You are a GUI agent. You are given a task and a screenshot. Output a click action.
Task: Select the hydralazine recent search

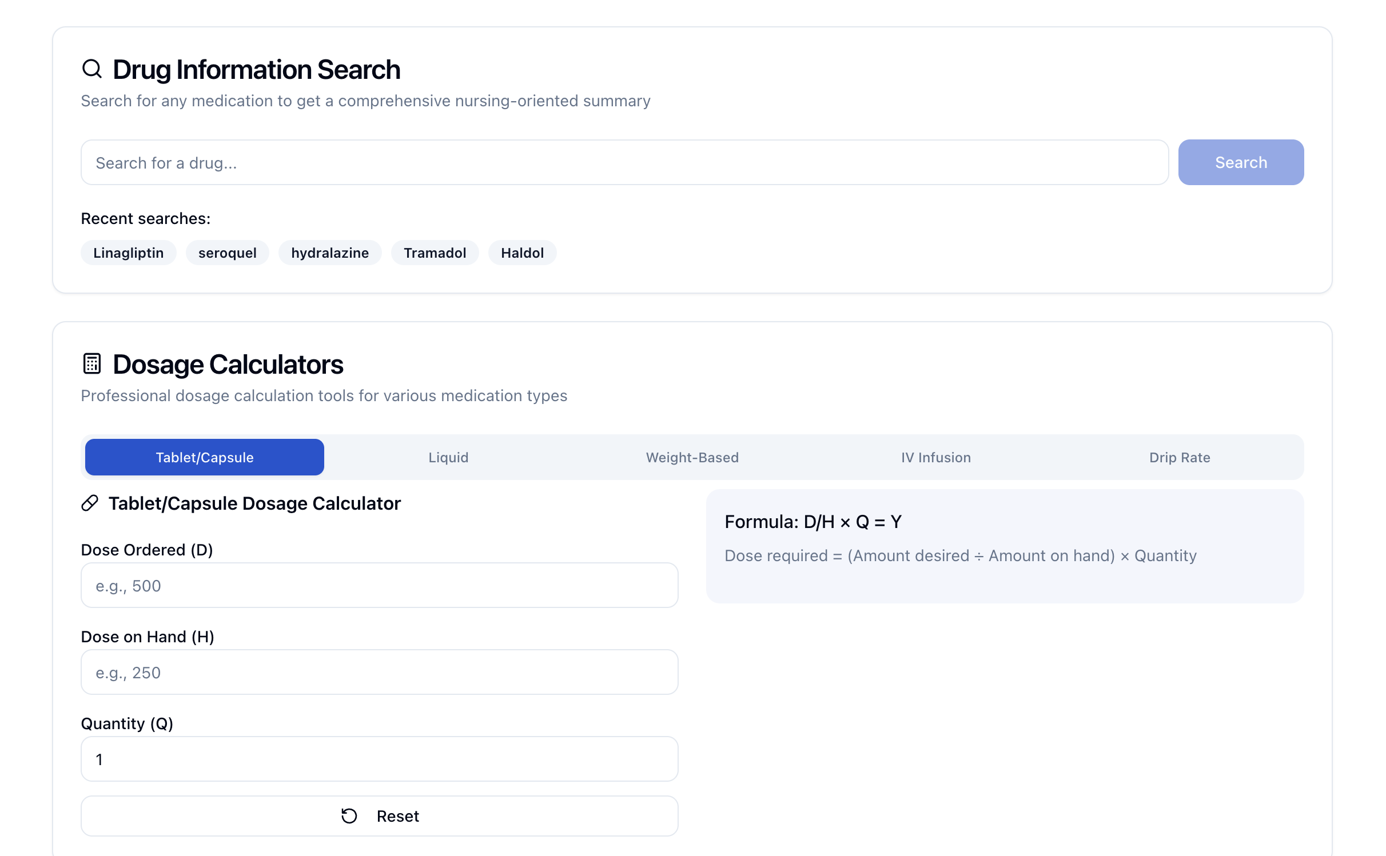[x=330, y=253]
